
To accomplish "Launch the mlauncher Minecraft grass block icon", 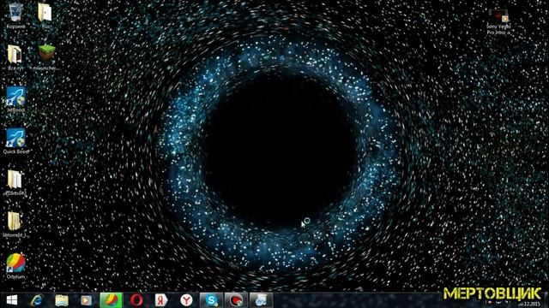I will (x=46, y=57).
